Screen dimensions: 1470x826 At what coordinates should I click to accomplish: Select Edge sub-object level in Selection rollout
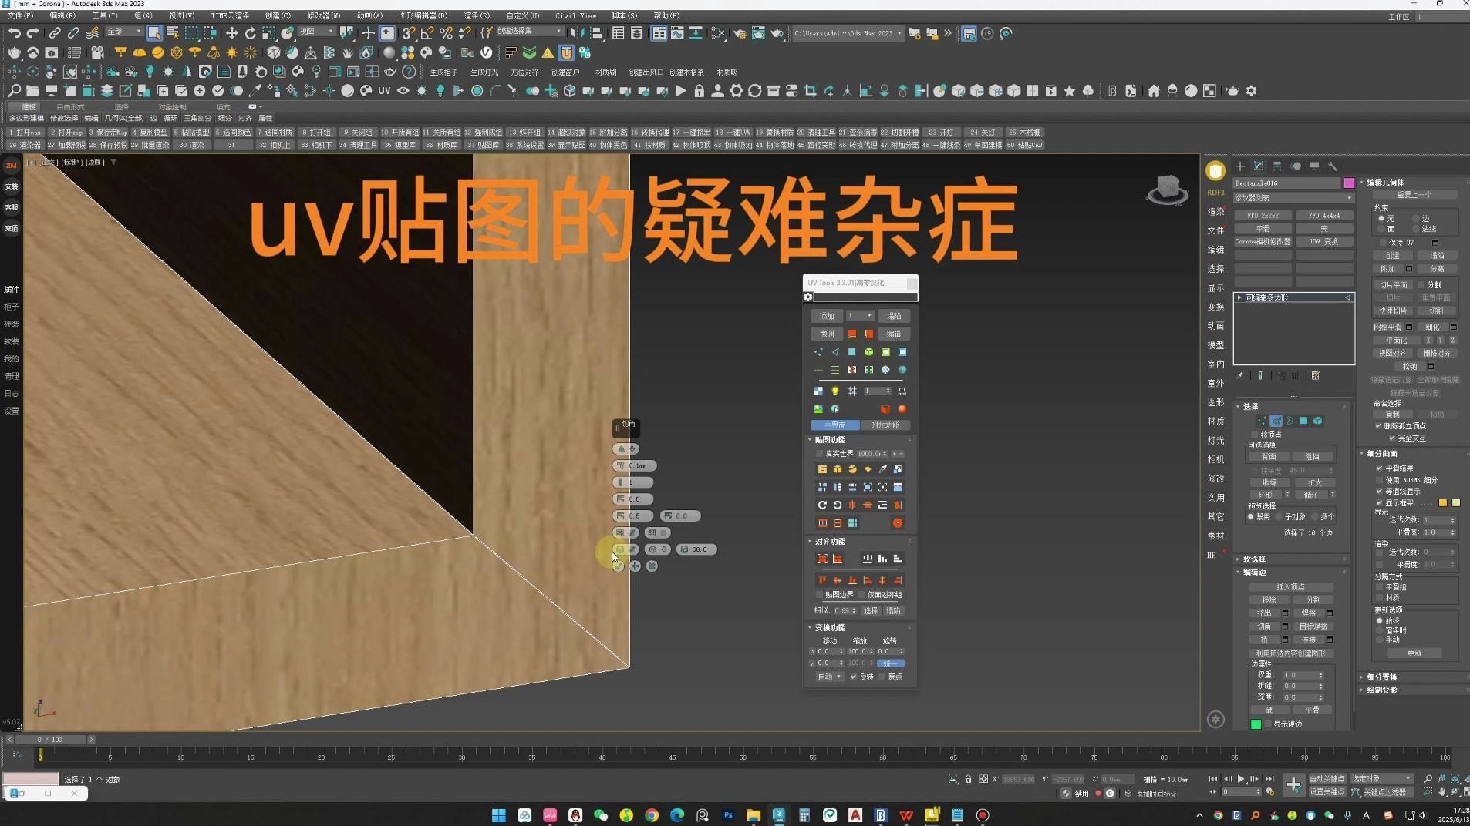pos(1276,421)
